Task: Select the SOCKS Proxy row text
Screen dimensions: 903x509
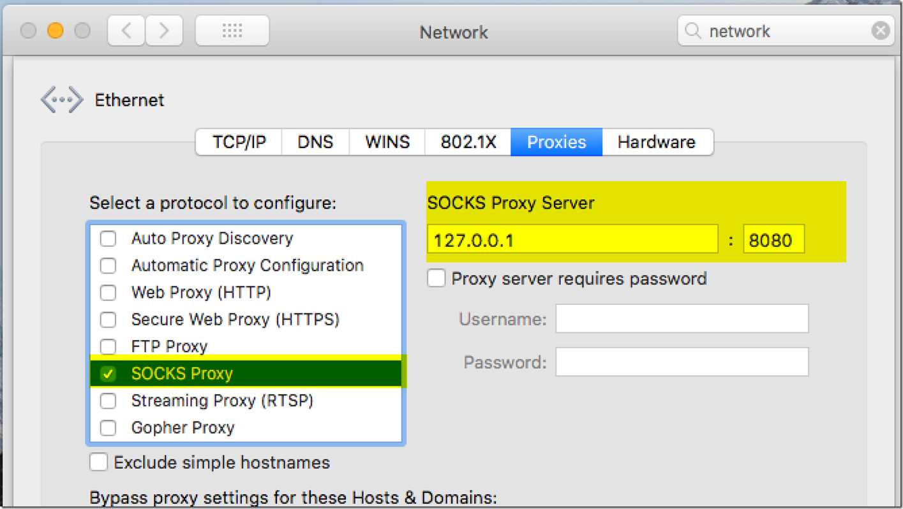Action: coord(182,374)
